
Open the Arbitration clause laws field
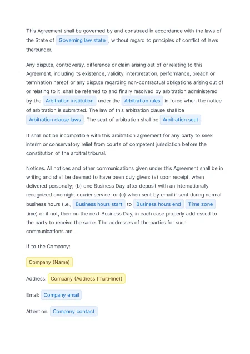[55, 120]
